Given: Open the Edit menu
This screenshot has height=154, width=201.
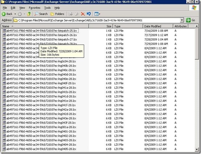Looking at the screenshot, I should pyautogui.click(x=13, y=8).
